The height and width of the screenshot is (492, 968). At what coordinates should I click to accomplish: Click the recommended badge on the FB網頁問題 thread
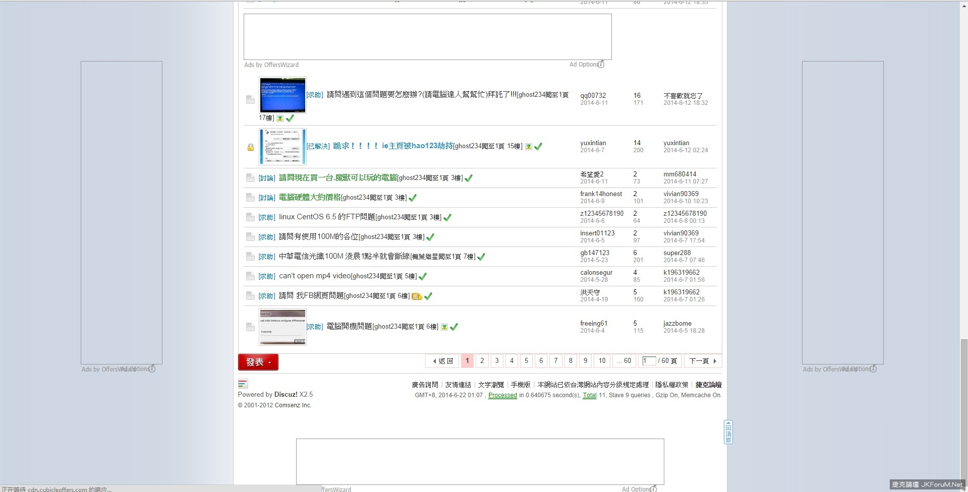pos(416,296)
